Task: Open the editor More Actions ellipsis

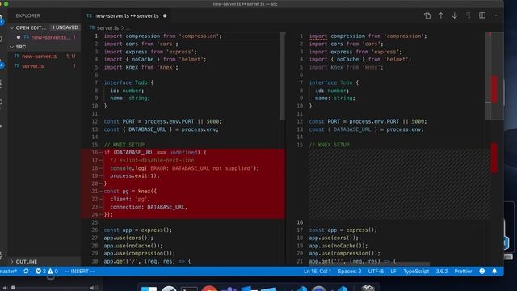Action: [496, 15]
